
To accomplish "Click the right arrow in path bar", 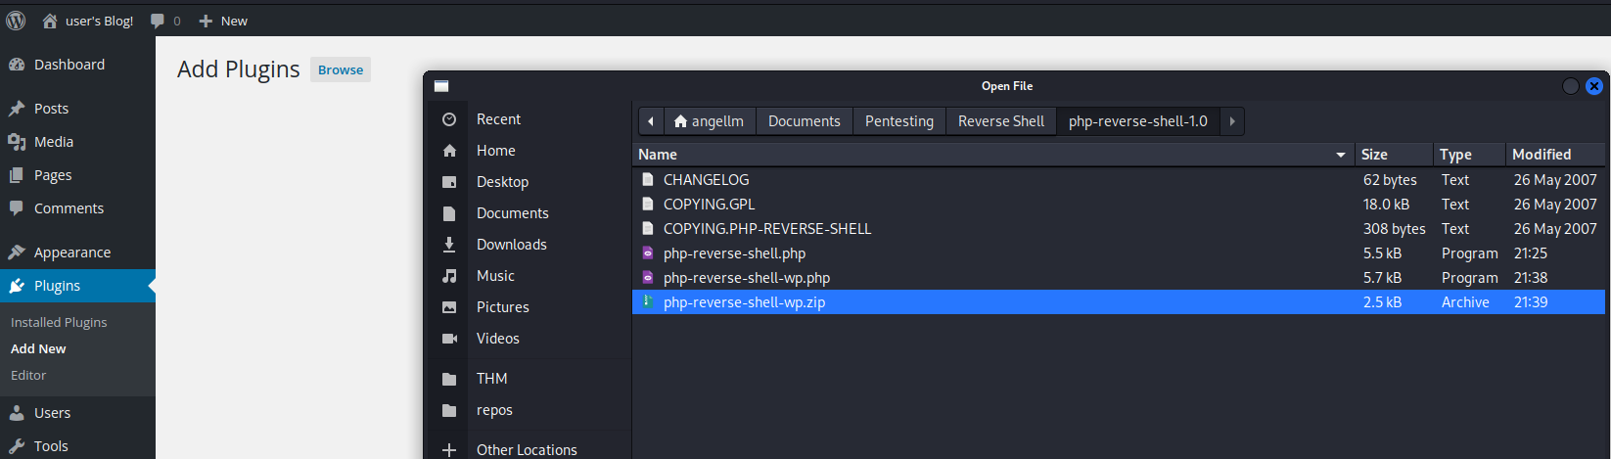I will (x=1232, y=121).
